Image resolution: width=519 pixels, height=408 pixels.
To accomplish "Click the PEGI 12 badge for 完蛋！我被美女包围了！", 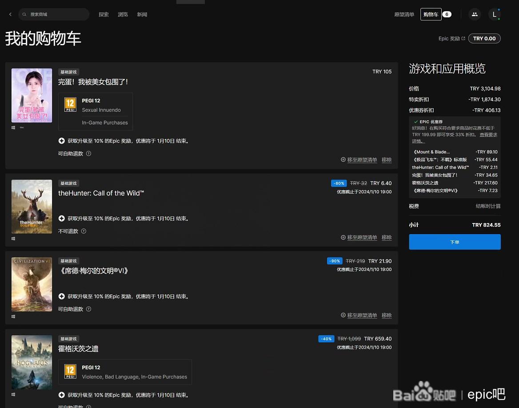I will pos(70,105).
